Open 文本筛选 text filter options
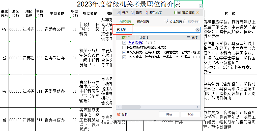The image size is (257, 131). pos(173,22)
